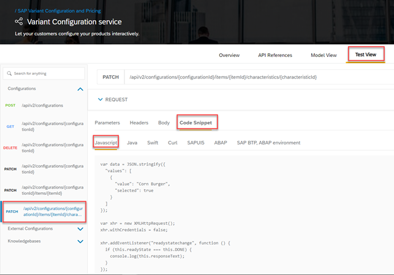Click the xhr.withCredentials = false line
Screen dimensions: 394x275
[134, 230]
